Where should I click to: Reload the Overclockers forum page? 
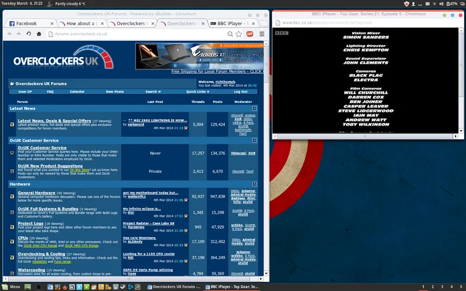[29, 34]
